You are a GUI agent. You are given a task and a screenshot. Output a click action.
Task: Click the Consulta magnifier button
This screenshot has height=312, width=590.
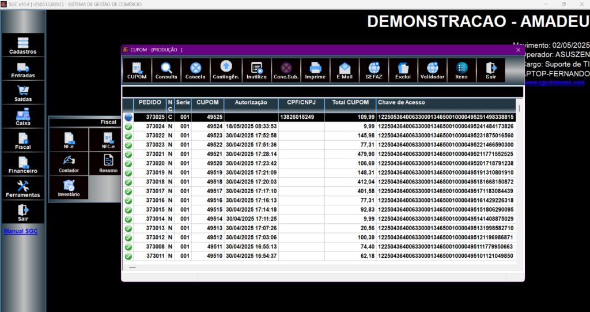167,70
